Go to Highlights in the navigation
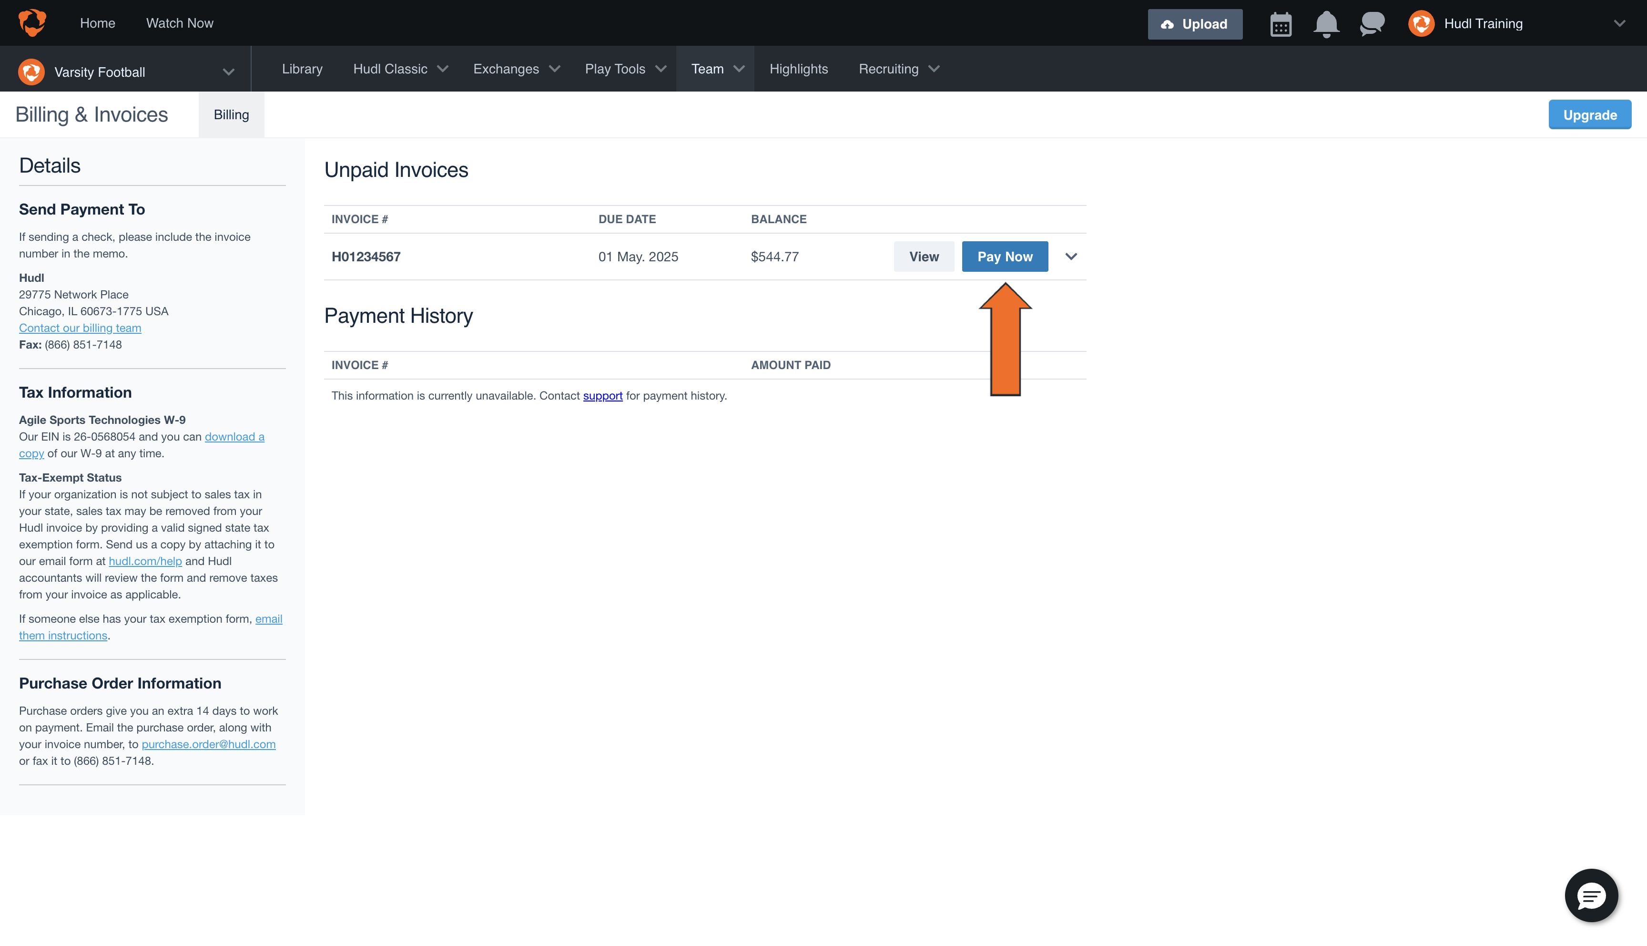Screen dimensions: 1647x946 [x=799, y=69]
